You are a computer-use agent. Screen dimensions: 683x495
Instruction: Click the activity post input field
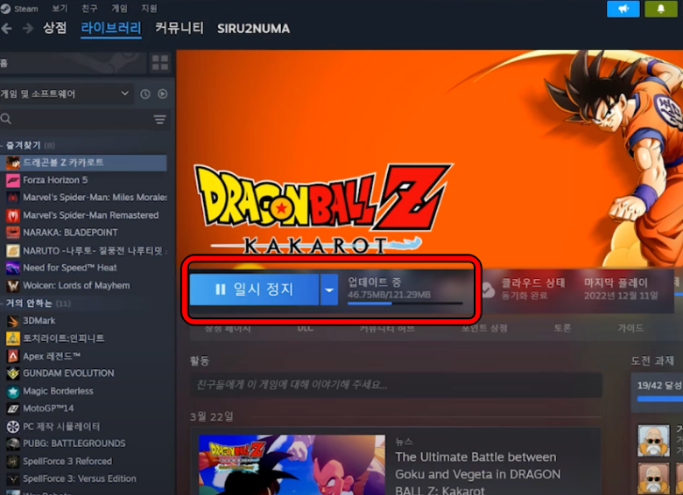(x=396, y=385)
